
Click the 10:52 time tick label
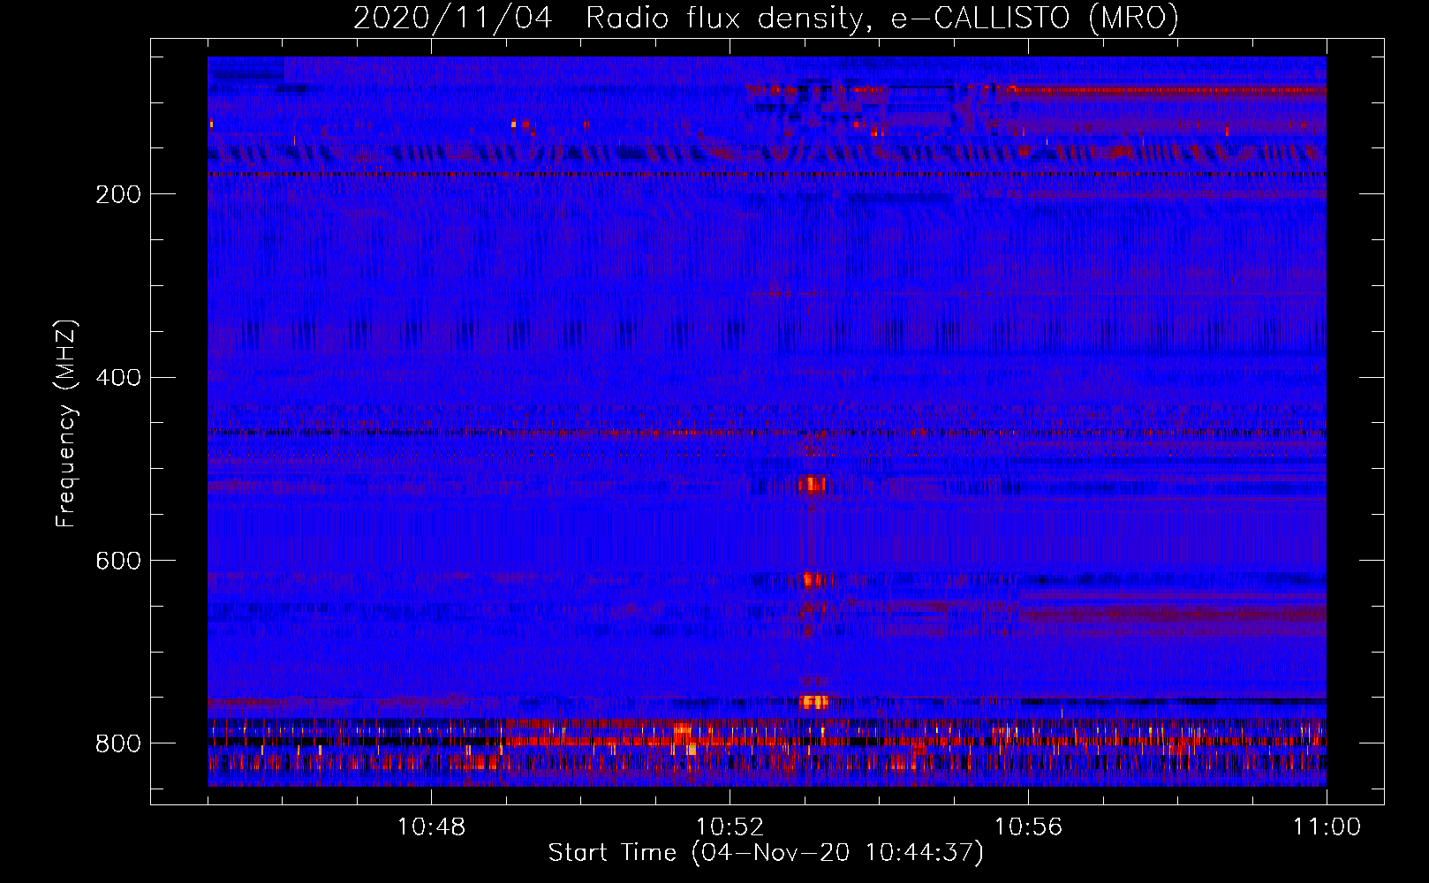730,827
